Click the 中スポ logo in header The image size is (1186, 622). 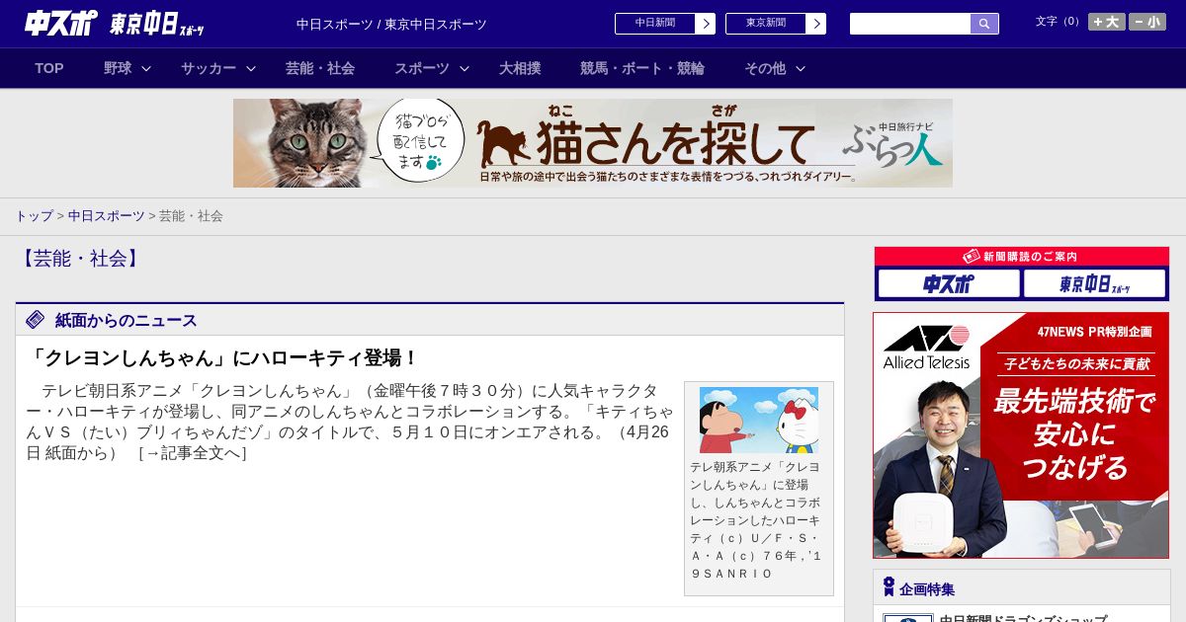[60, 23]
